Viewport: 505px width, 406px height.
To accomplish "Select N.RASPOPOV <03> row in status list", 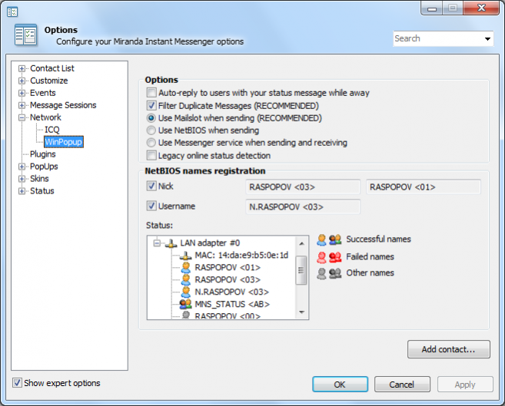I will tap(231, 292).
